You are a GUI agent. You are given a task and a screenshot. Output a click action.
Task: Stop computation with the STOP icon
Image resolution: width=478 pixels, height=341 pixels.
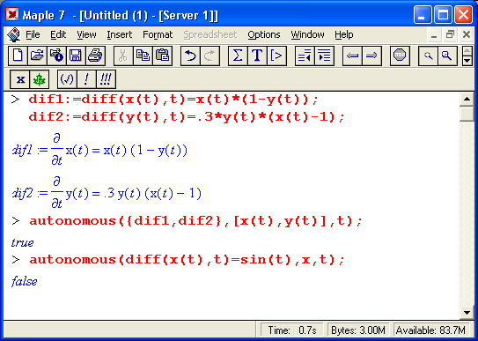(x=400, y=56)
